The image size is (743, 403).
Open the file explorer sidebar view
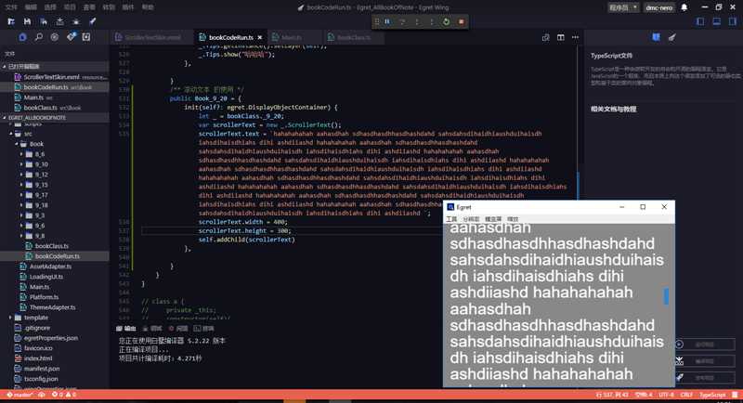coord(22,37)
